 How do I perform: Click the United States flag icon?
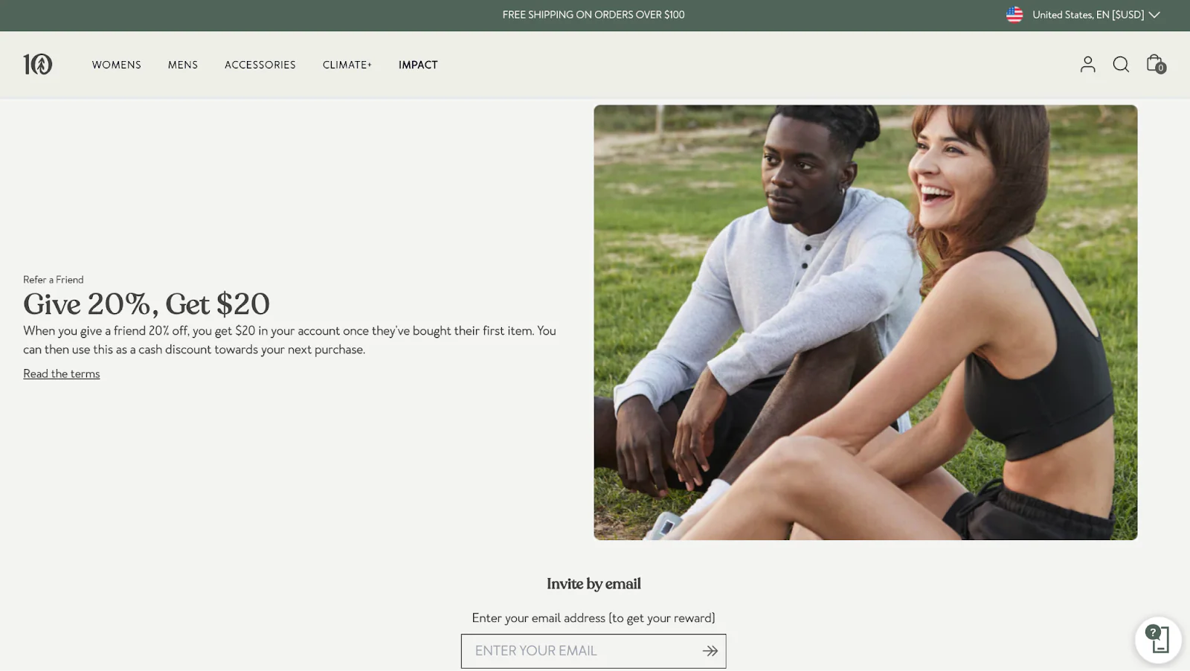[x=1013, y=14]
